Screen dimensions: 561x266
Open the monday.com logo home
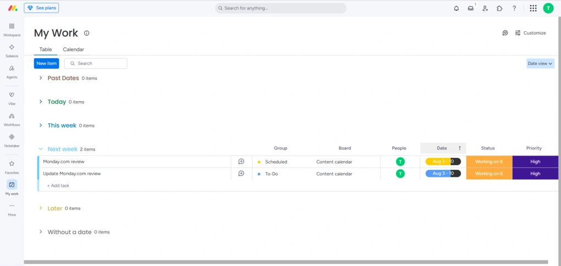(13, 8)
